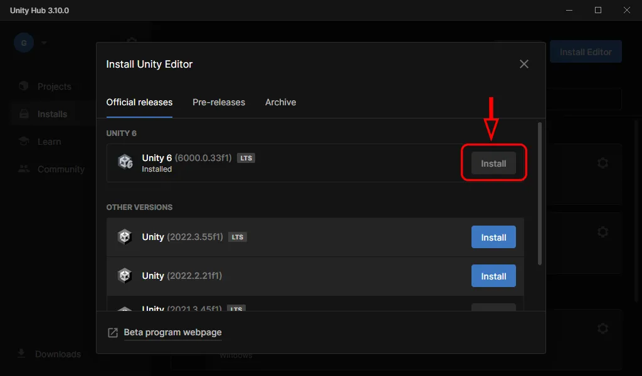
Task: Close the Install Unity Editor dialog
Action: [524, 64]
